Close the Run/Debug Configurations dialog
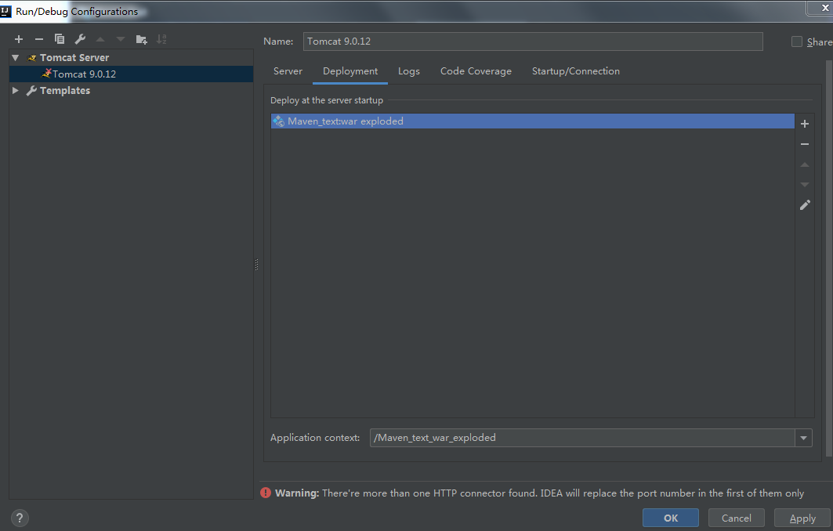This screenshot has height=531, width=833. (825, 8)
